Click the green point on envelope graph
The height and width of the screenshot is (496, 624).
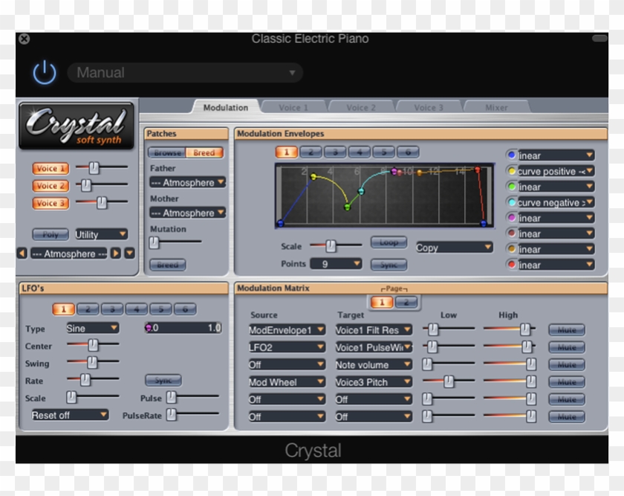(347, 207)
